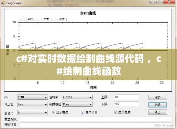
Task: Click the 启动 button to start
Action: (158, 105)
